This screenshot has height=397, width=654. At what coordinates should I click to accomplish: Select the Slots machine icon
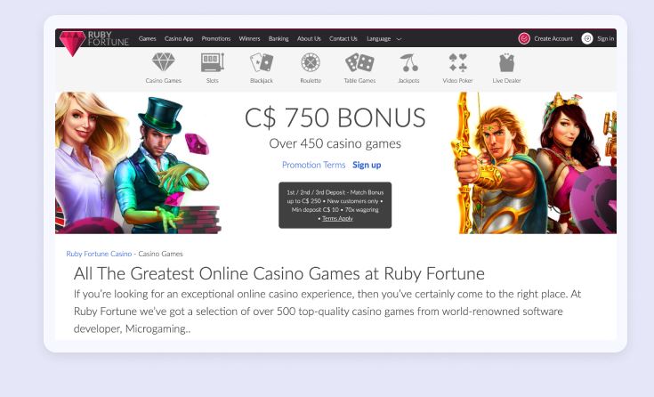(x=213, y=62)
